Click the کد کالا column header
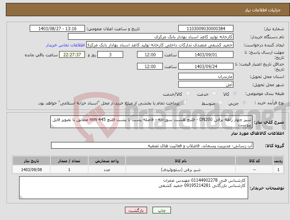 [x=254, y=161]
